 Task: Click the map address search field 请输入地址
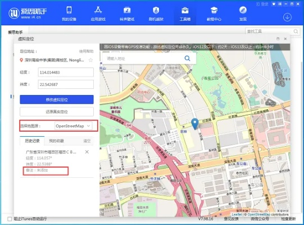143,58
